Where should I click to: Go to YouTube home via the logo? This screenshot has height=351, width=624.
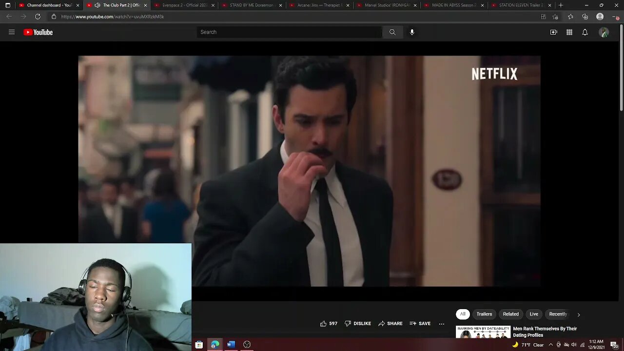pos(38,32)
